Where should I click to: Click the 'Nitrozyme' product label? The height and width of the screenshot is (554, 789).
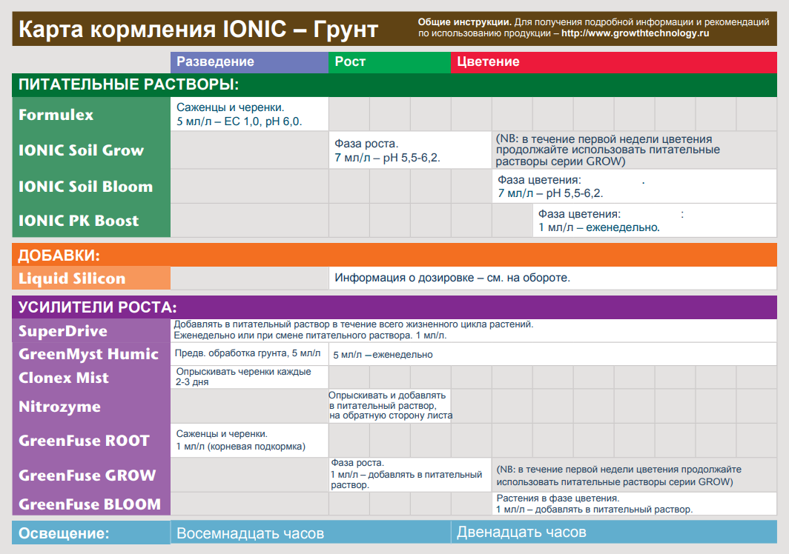point(59,407)
